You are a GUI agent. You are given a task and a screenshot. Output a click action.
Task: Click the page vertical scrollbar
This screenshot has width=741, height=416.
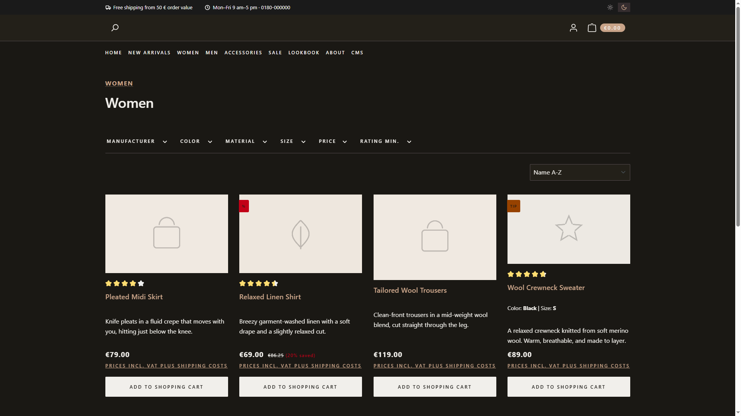(738, 116)
